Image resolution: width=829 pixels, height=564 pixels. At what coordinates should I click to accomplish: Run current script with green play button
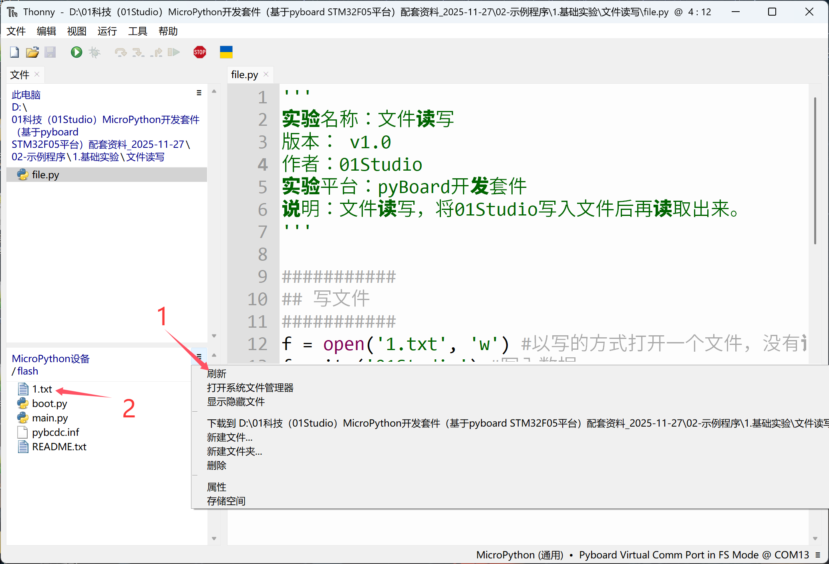76,52
